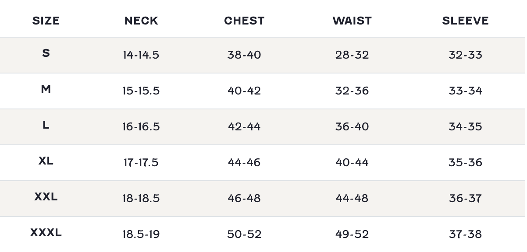This screenshot has width=527, height=252.
Task: Select the L size row label
Action: (x=46, y=125)
